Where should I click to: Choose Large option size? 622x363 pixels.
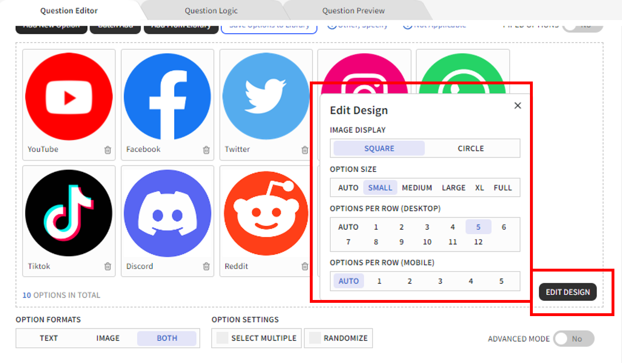tap(454, 188)
